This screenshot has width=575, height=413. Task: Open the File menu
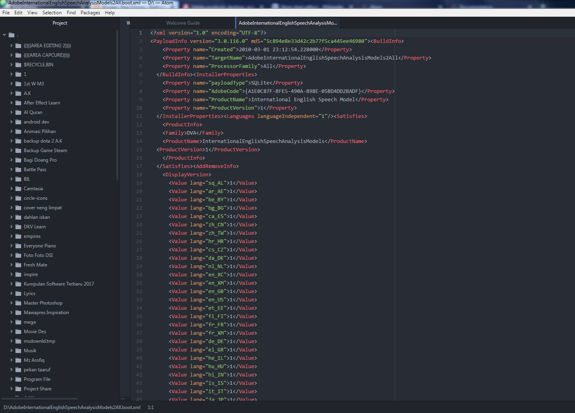click(6, 13)
